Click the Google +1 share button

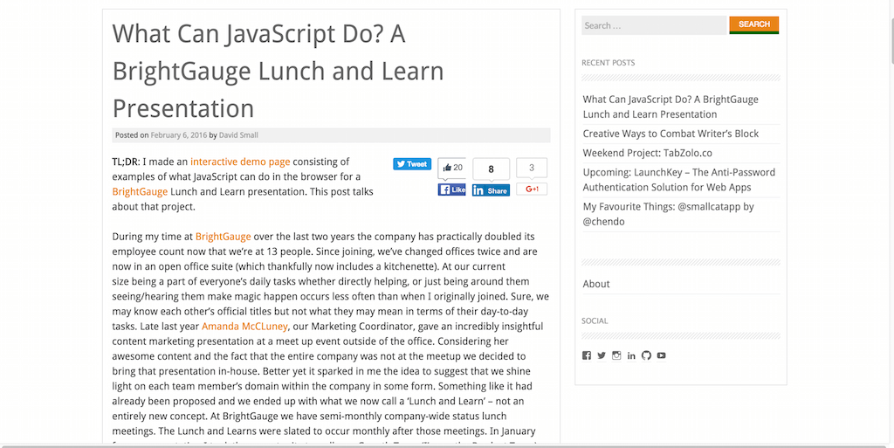pyautogui.click(x=532, y=189)
